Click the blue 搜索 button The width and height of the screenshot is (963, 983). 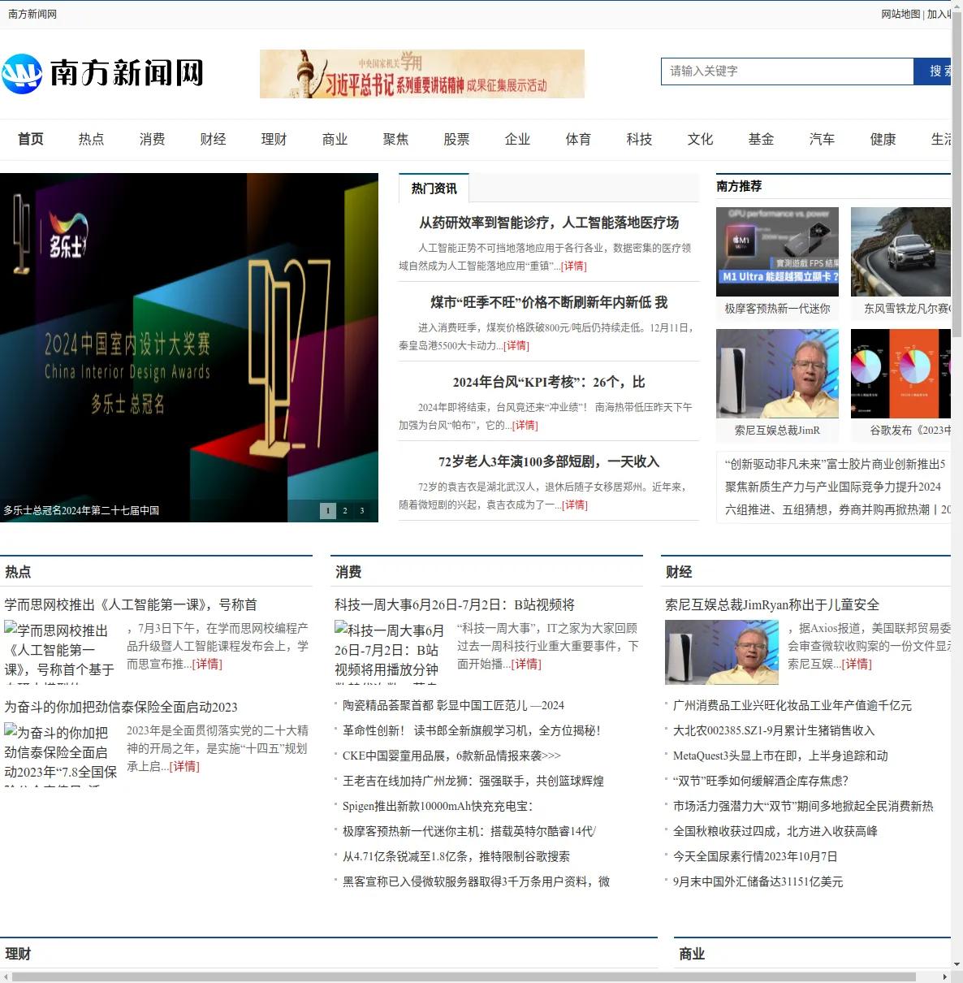[x=932, y=71]
